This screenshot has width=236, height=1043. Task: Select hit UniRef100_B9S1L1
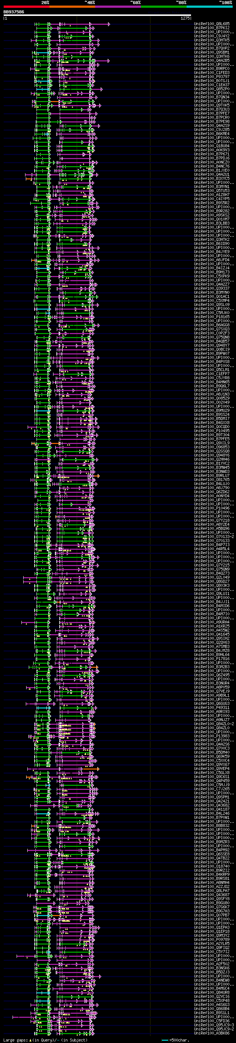click(x=212, y=1012)
